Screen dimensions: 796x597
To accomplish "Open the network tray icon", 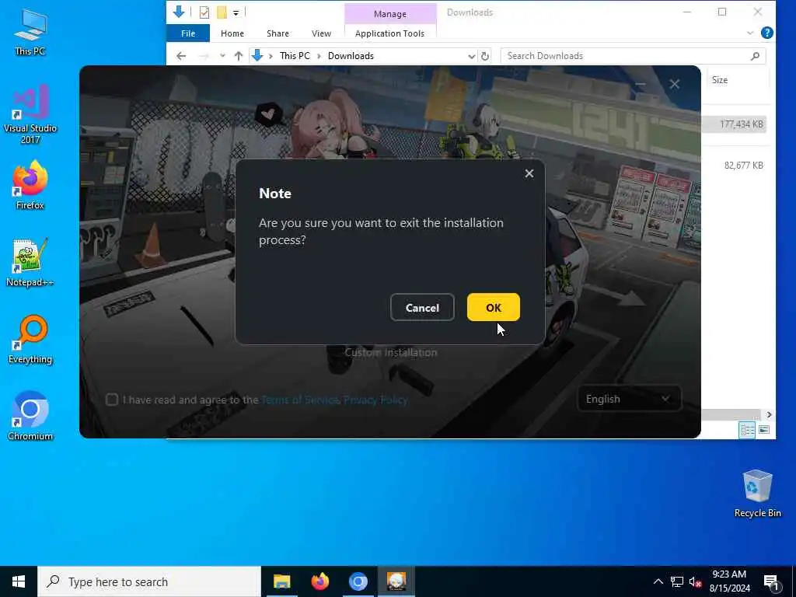I will (677, 581).
